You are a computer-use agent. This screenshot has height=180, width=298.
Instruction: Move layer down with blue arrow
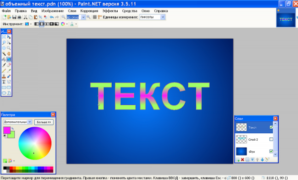pyautogui.click(x=262, y=160)
